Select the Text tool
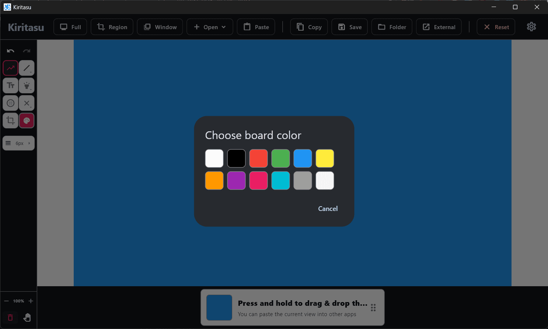 (x=10, y=86)
